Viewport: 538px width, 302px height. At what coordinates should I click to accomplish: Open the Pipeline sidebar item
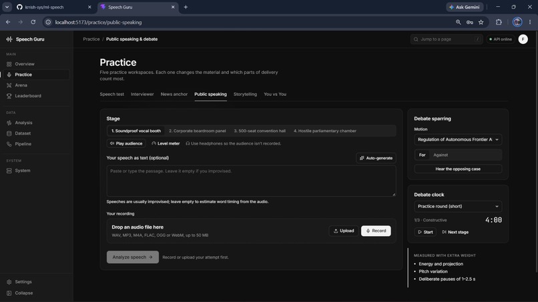(x=23, y=144)
